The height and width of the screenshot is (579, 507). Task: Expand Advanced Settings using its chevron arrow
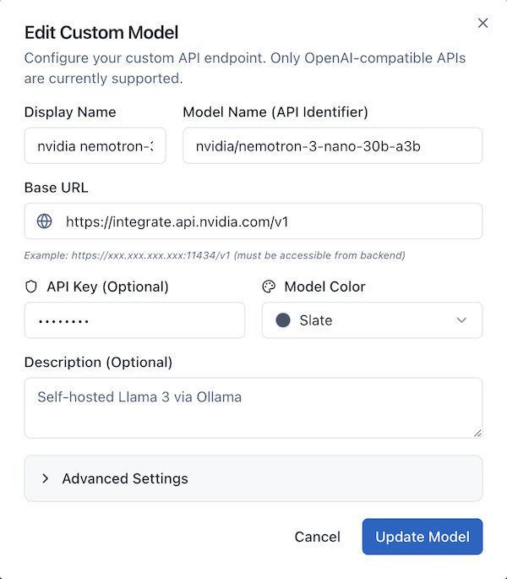[45, 478]
